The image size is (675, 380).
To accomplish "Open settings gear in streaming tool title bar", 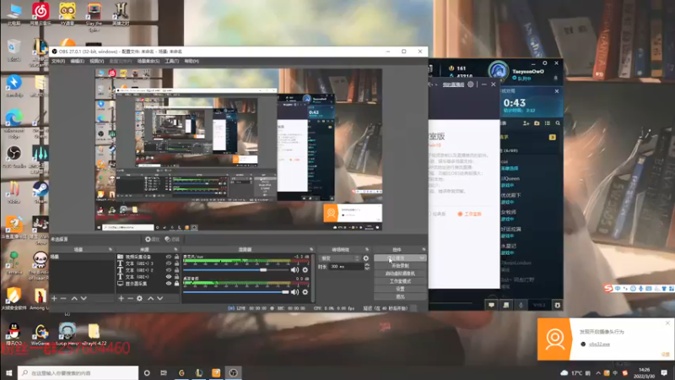I will point(471,84).
